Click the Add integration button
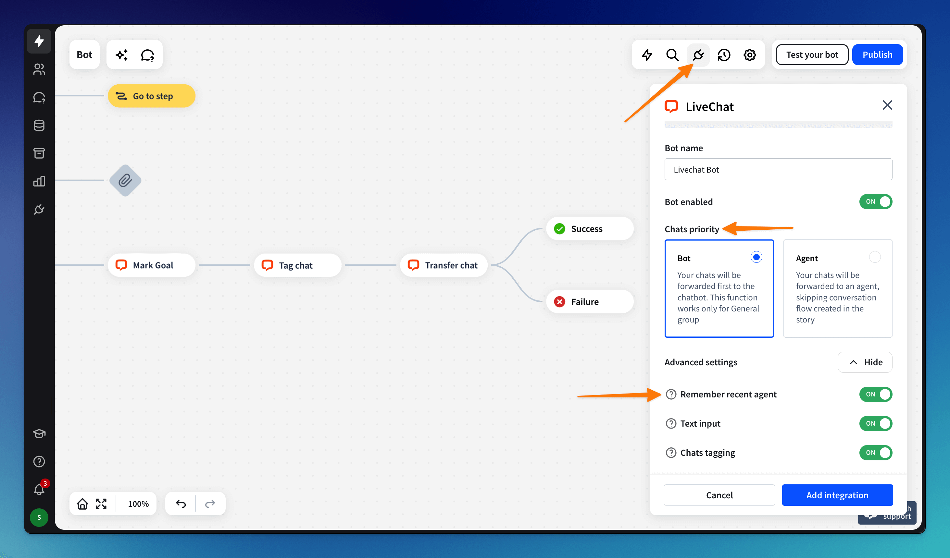 pyautogui.click(x=837, y=495)
